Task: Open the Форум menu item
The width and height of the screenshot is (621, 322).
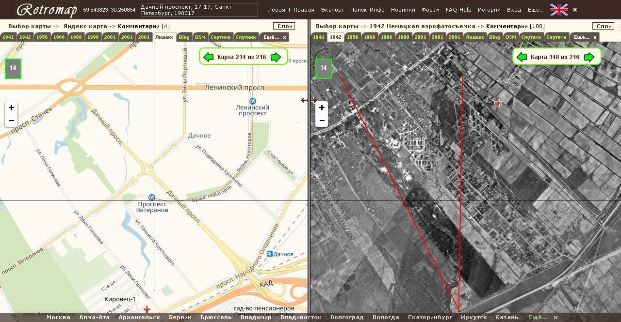Action: 430,10
